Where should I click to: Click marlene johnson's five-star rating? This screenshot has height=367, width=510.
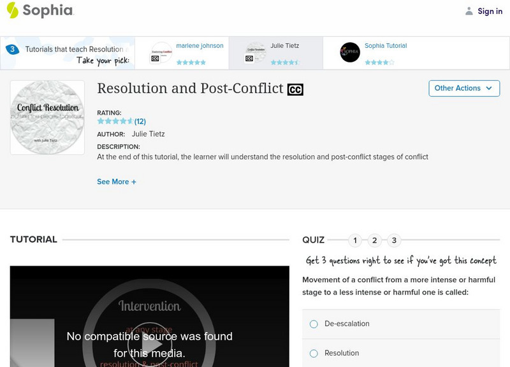191,62
